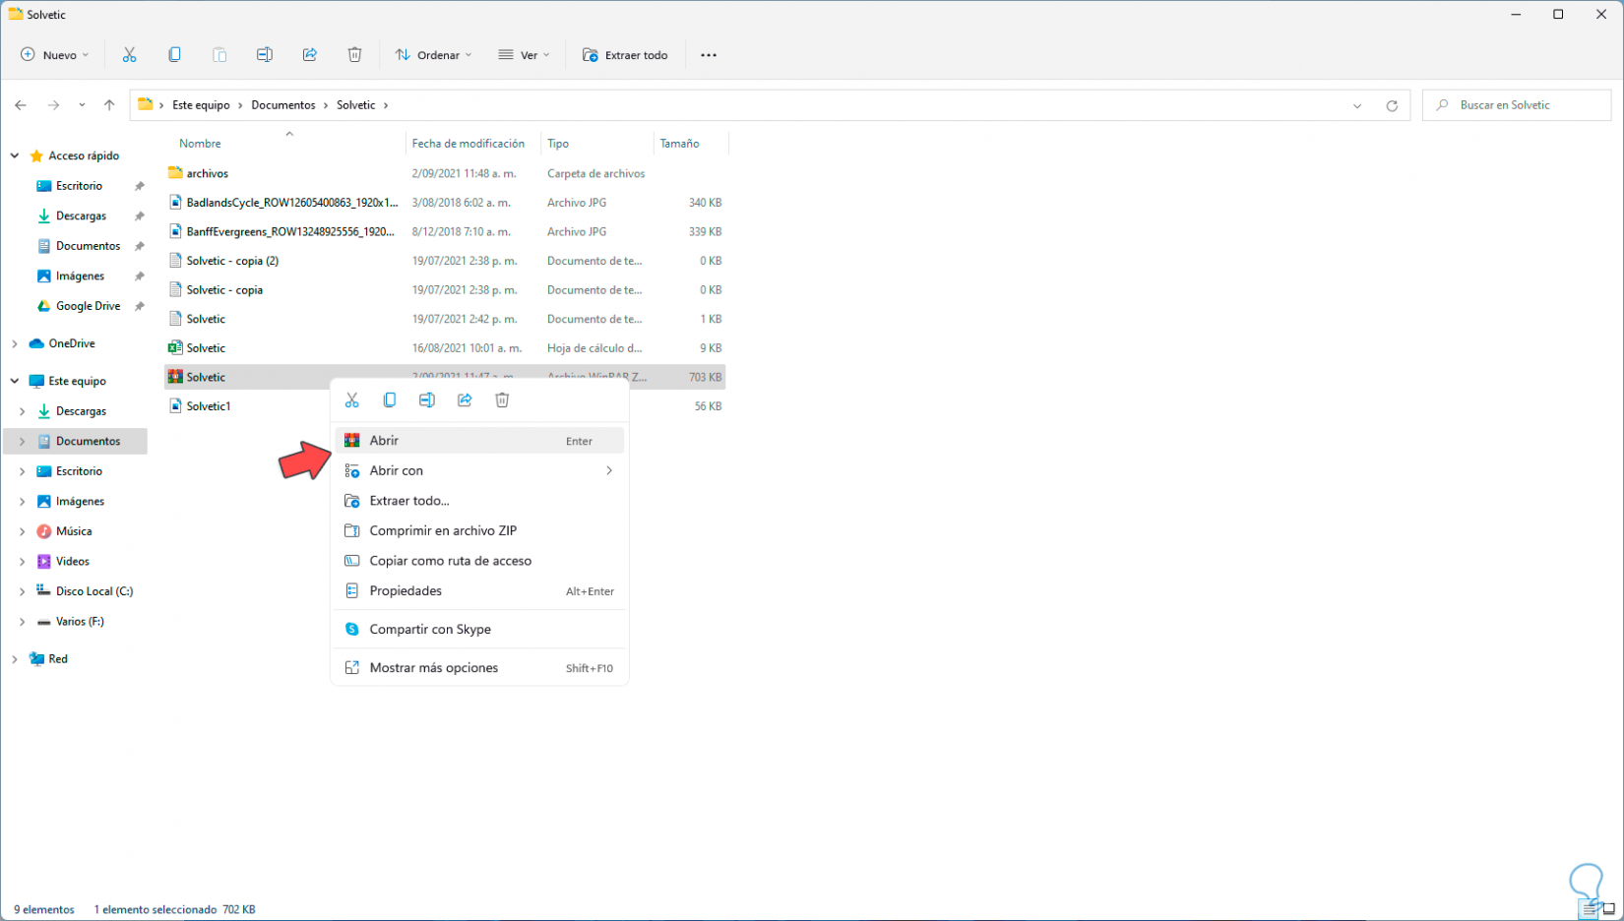Select the 1 KB Solvetic text document
Screen dimensions: 1624x921
(x=445, y=319)
